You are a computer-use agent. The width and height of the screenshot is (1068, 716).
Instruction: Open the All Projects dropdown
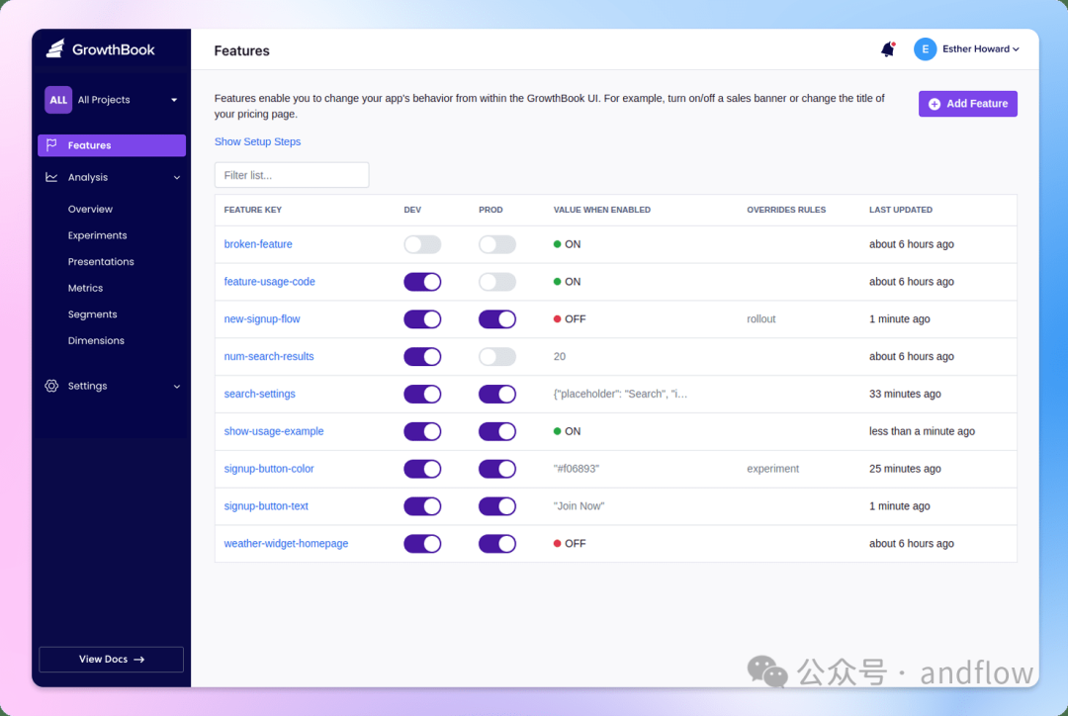(x=113, y=100)
